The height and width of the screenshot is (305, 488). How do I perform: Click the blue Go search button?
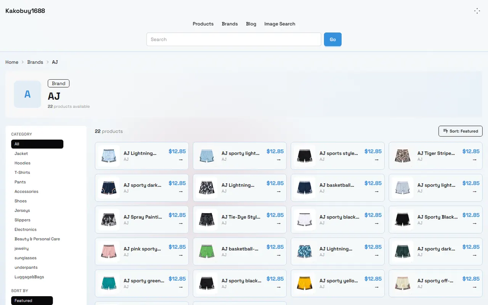click(x=332, y=39)
